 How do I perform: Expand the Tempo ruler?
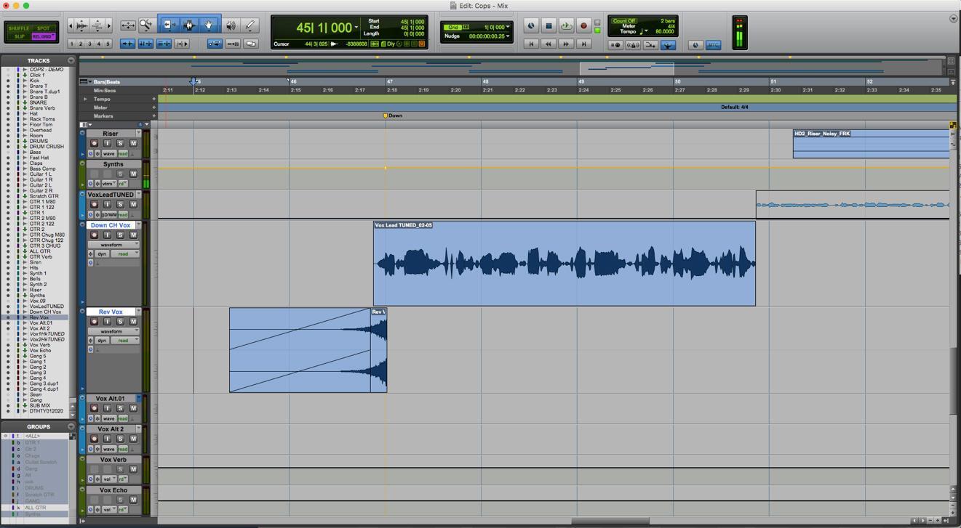pos(85,99)
